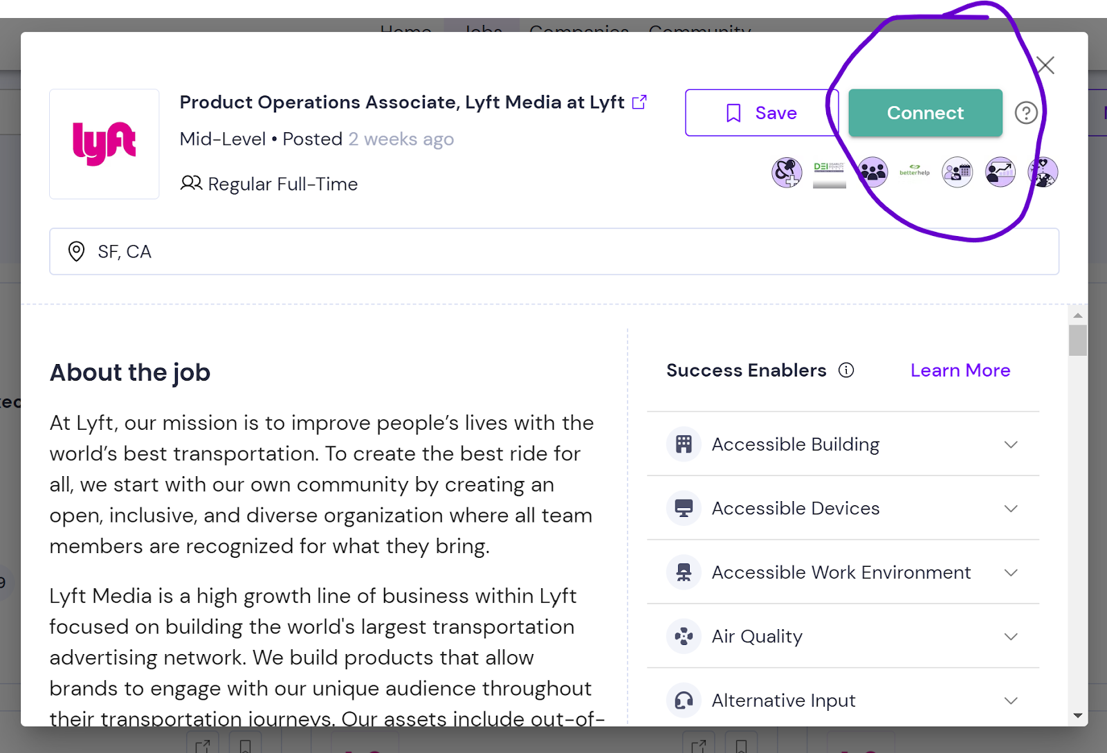Click the Lyft company logo
Image resolution: width=1107 pixels, height=753 pixels.
(x=104, y=144)
